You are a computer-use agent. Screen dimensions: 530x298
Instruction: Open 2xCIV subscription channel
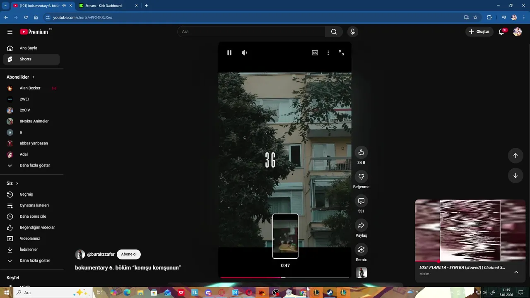[31, 110]
